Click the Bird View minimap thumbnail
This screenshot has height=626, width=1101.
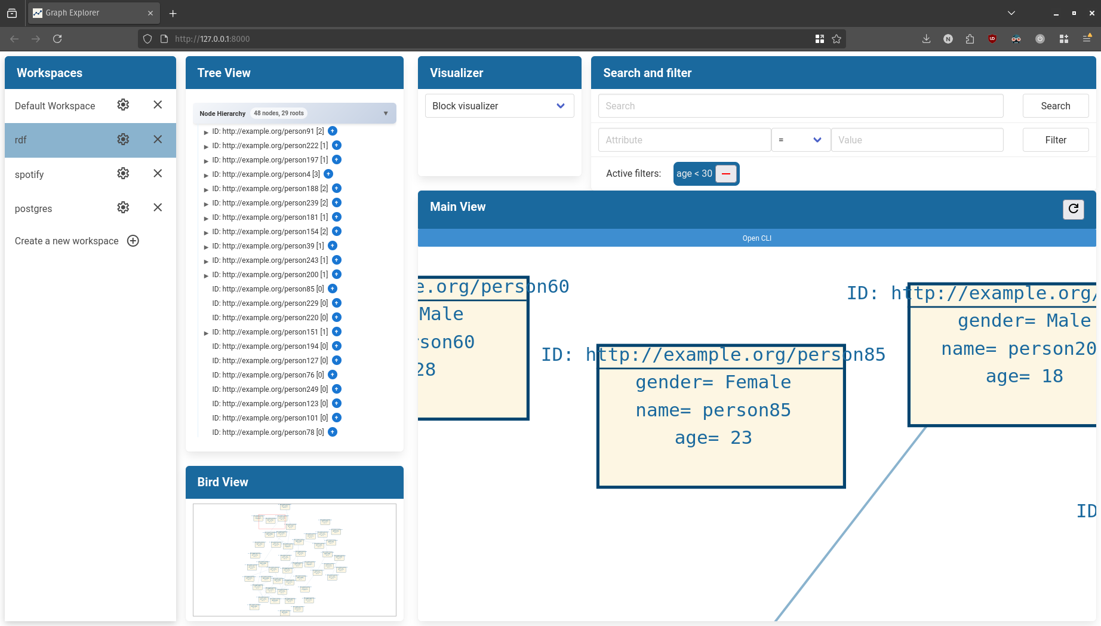point(294,560)
